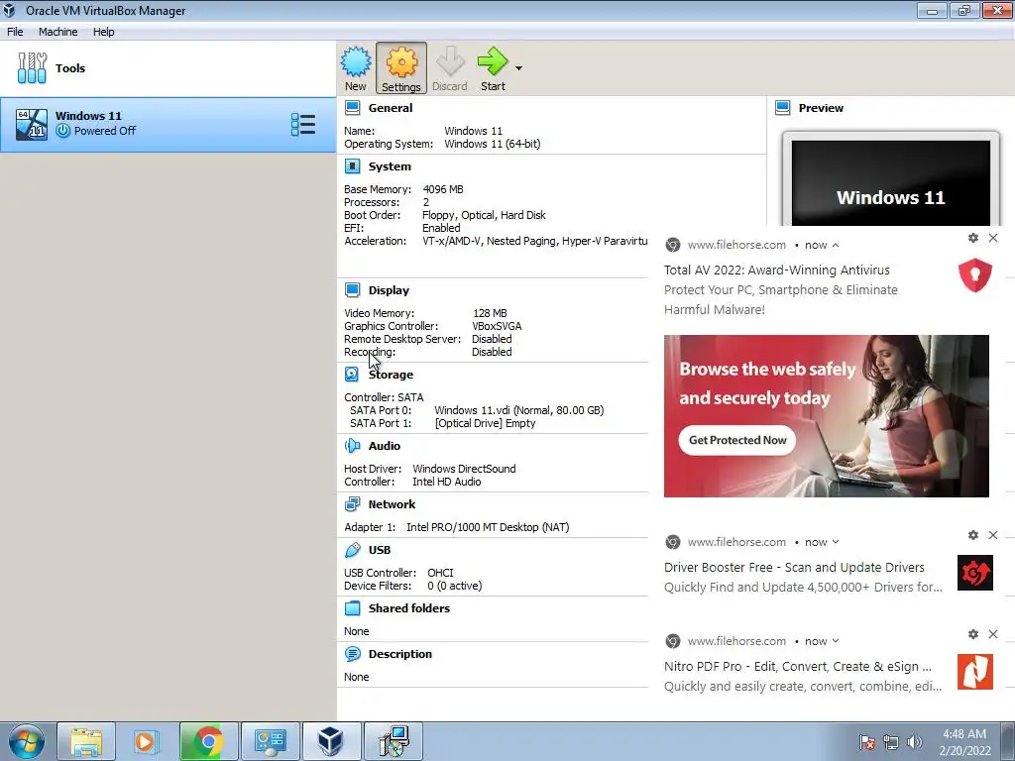Open VirtualBox cube icon on taskbar
This screenshot has width=1015, height=761.
coord(331,741)
